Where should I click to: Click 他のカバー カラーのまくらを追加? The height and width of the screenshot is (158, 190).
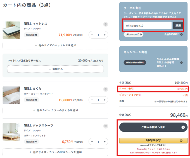point(55,110)
